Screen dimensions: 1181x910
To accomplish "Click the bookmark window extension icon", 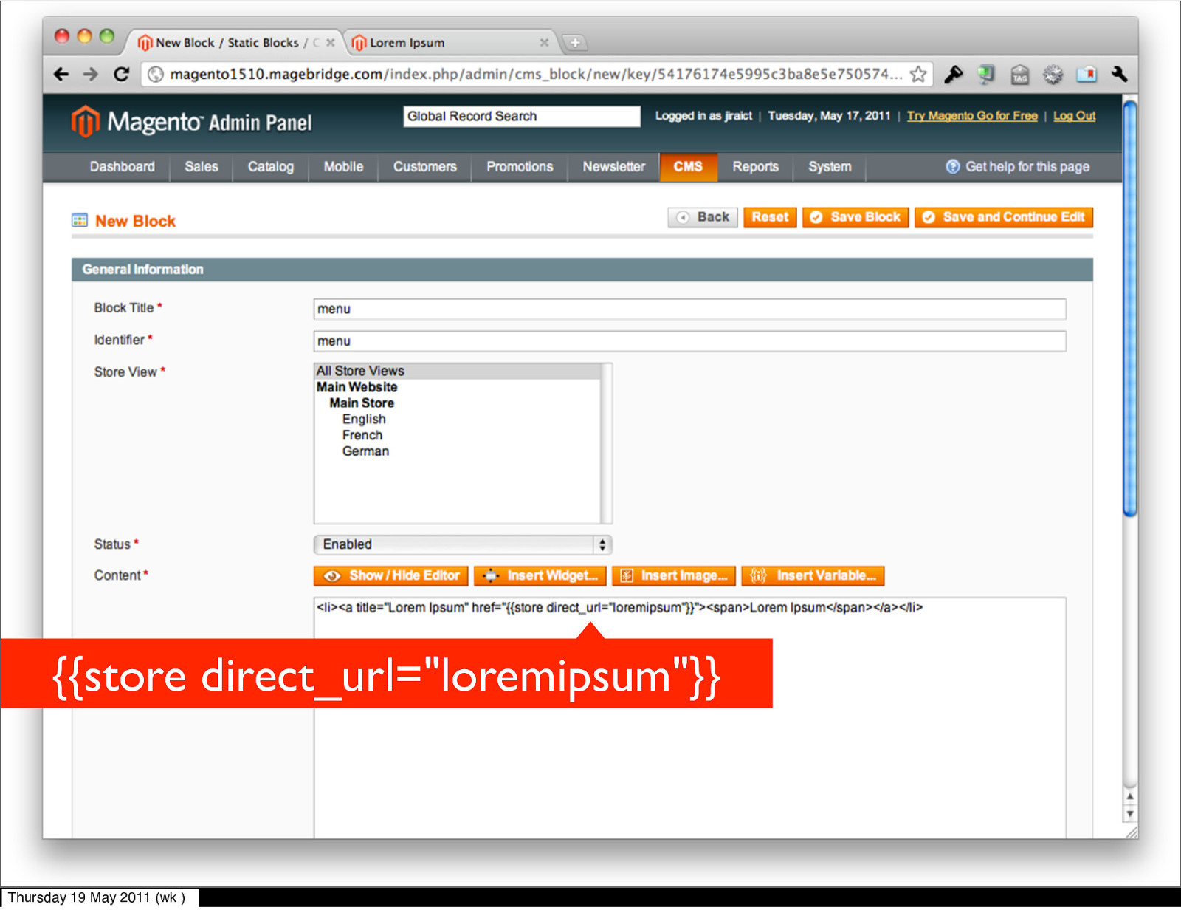I will click(x=1087, y=74).
